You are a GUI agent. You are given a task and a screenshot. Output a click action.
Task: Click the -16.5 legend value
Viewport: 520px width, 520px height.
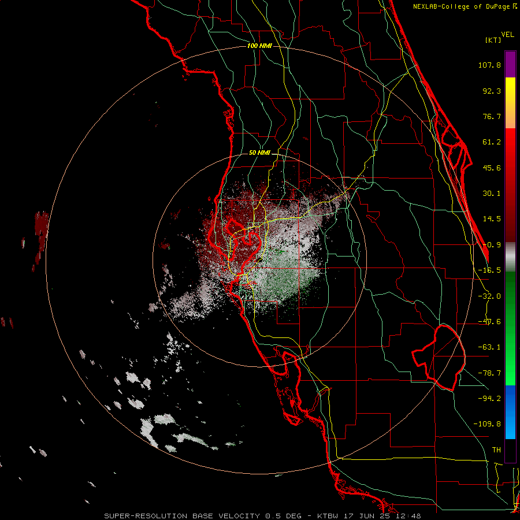pos(489,270)
